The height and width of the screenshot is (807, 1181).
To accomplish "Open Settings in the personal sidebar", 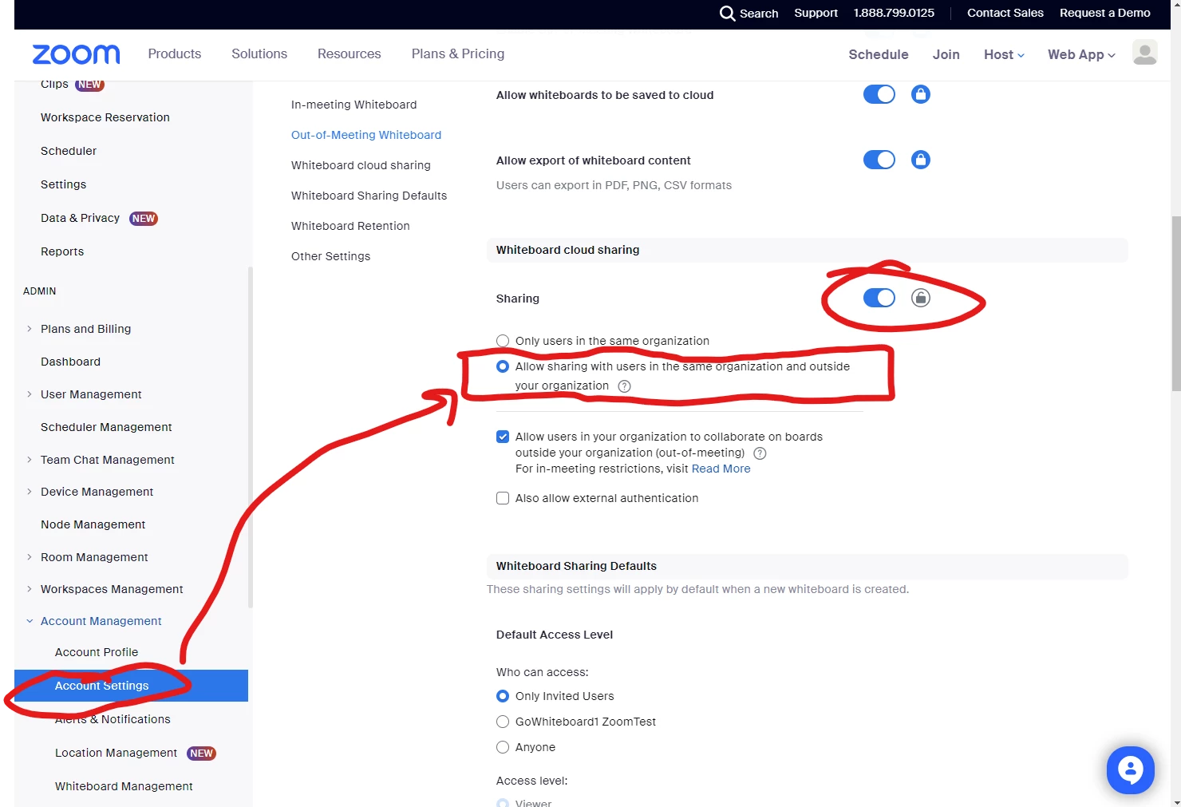I will 63,184.
